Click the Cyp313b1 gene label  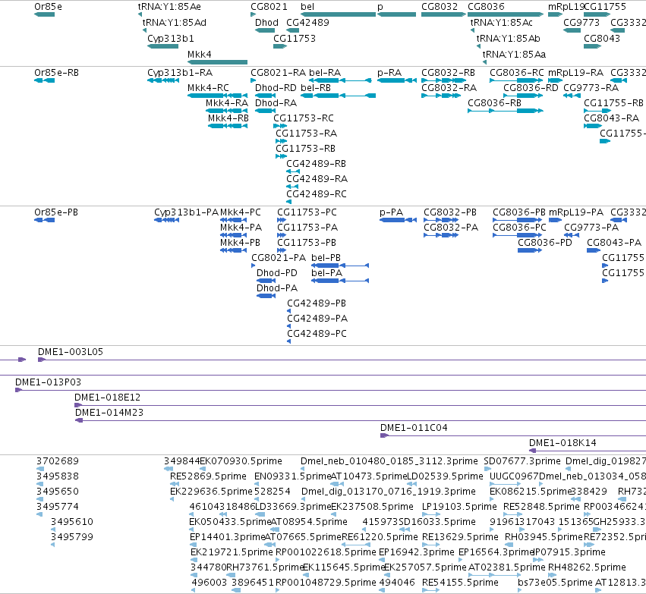point(171,38)
